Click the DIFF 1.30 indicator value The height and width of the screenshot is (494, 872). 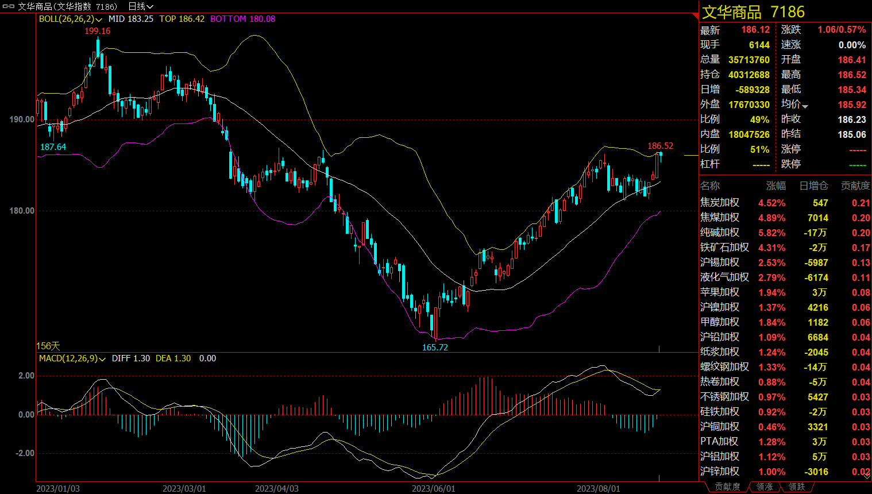pyautogui.click(x=131, y=358)
